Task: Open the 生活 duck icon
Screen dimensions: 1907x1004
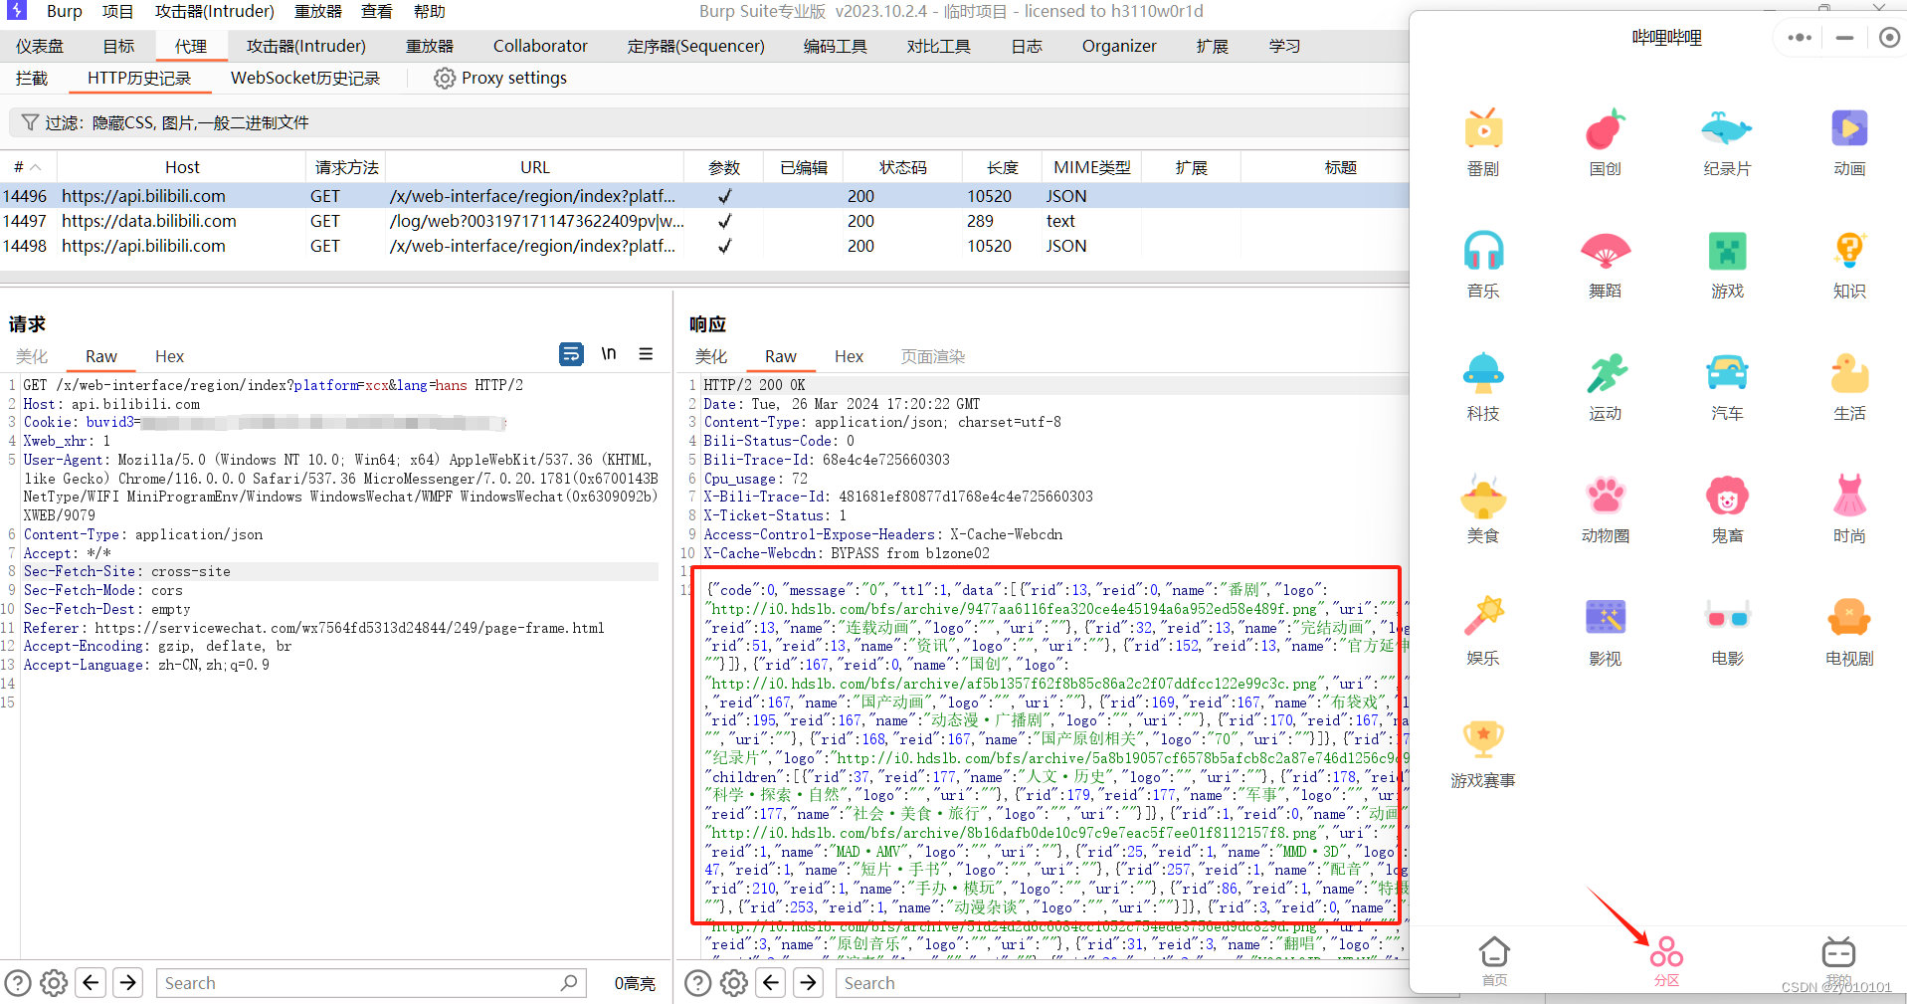Action: (1849, 373)
